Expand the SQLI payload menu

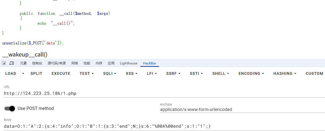click(x=110, y=73)
